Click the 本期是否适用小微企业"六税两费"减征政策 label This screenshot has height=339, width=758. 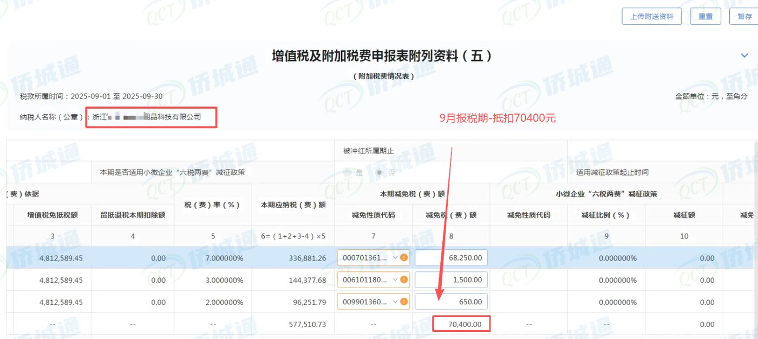click(x=172, y=172)
